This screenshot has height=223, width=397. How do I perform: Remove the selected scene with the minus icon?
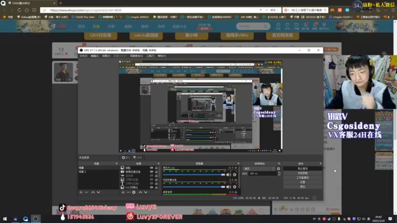pos(86,192)
